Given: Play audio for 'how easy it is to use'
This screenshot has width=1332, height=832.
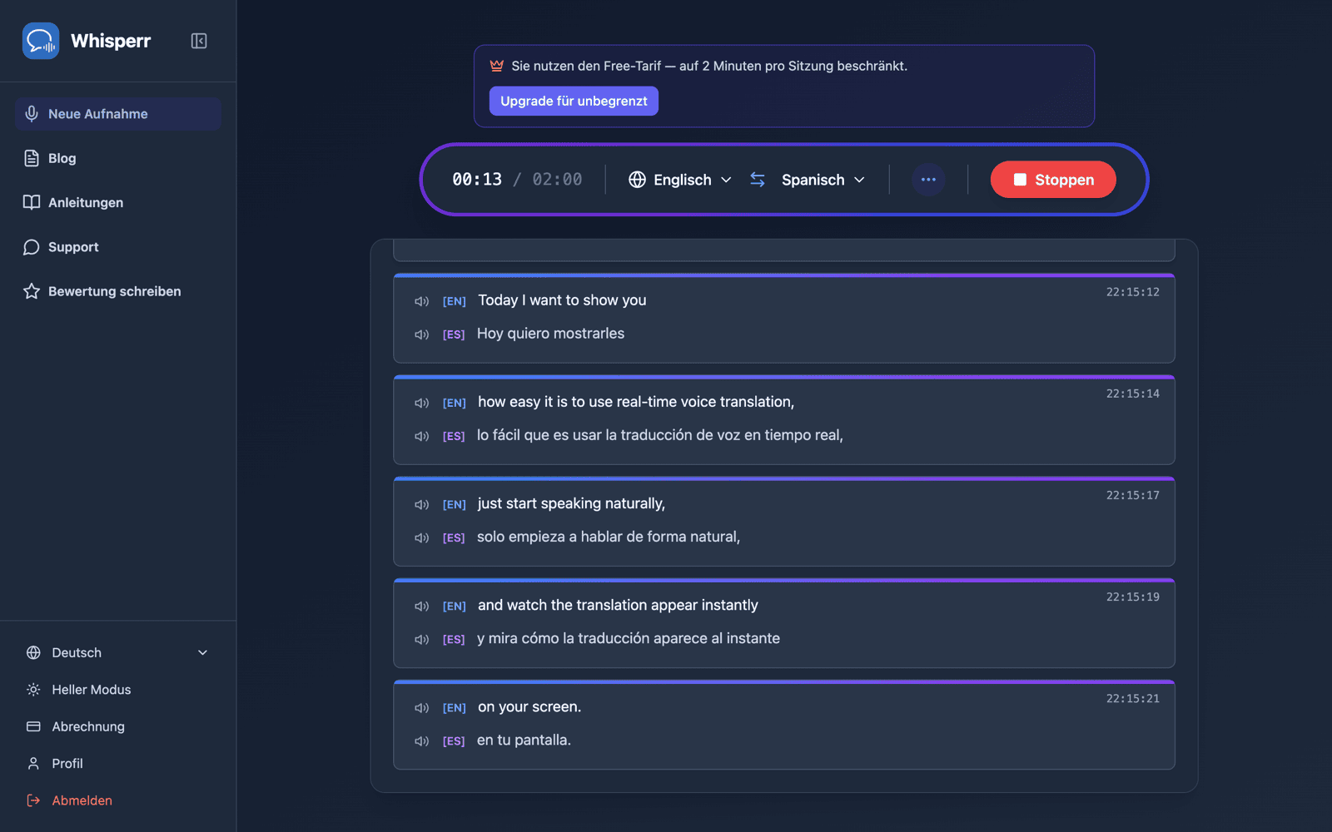Looking at the screenshot, I should pyautogui.click(x=422, y=403).
